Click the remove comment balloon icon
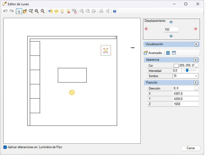This screenshot has height=159, width=210. pyautogui.click(x=88, y=11)
